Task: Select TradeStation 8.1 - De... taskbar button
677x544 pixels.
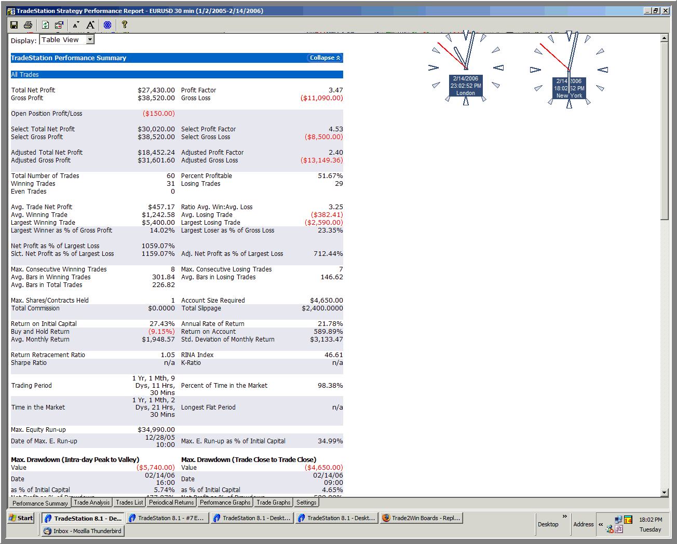Action: [x=83, y=518]
